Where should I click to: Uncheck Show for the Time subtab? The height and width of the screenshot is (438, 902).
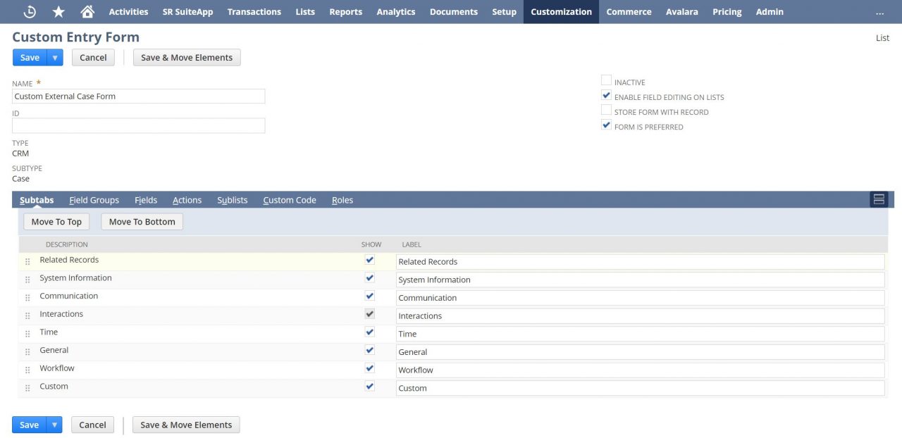(x=370, y=332)
